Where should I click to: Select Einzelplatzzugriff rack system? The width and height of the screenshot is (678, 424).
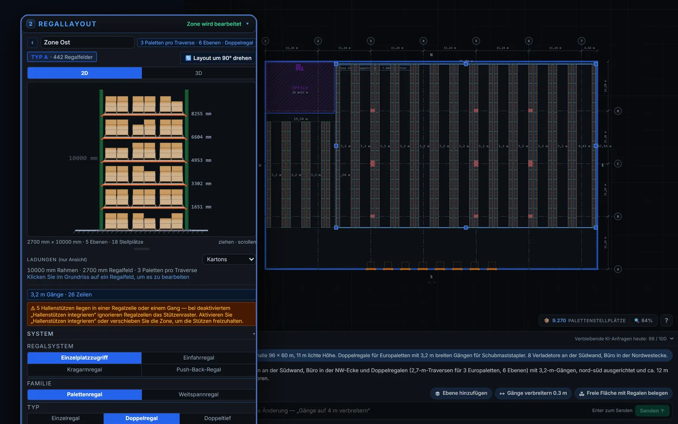click(84, 358)
